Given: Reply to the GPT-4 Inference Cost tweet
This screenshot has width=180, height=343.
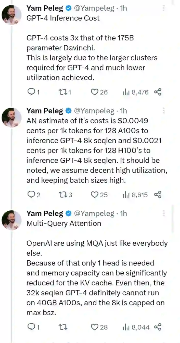Looking at the screenshot, I should 31,92.
